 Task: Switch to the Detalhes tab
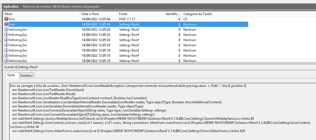[26, 76]
